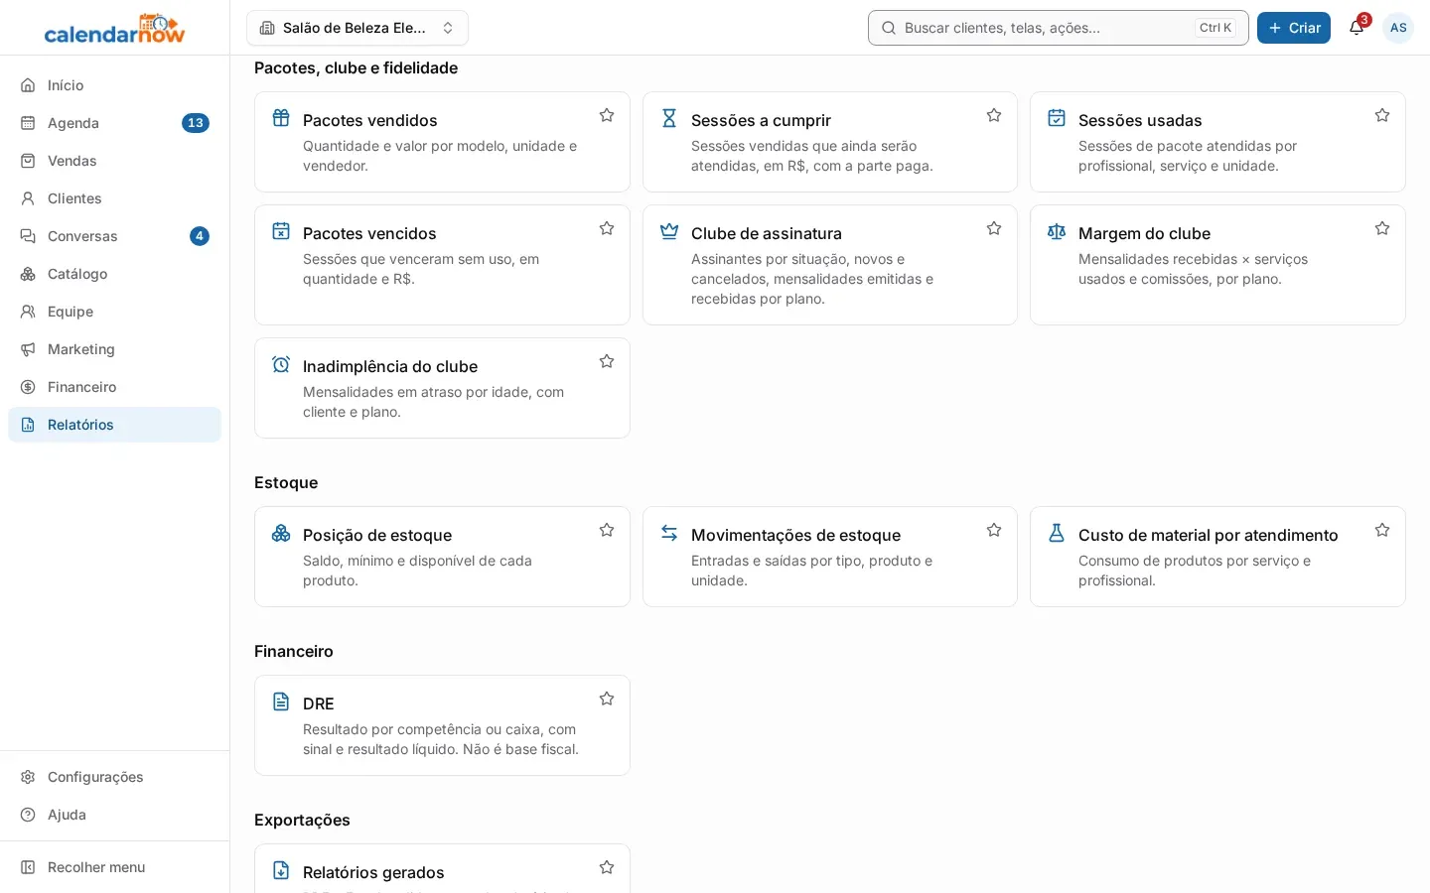Star the Sessões usadas report
This screenshot has height=893, width=1430.
tap(1382, 115)
